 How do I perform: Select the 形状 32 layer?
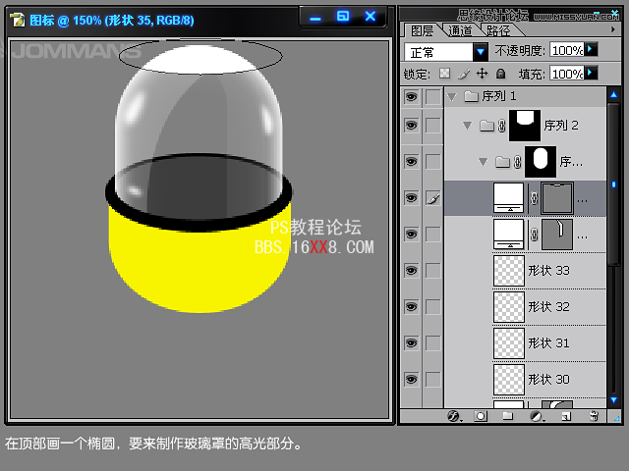pyautogui.click(x=562, y=306)
